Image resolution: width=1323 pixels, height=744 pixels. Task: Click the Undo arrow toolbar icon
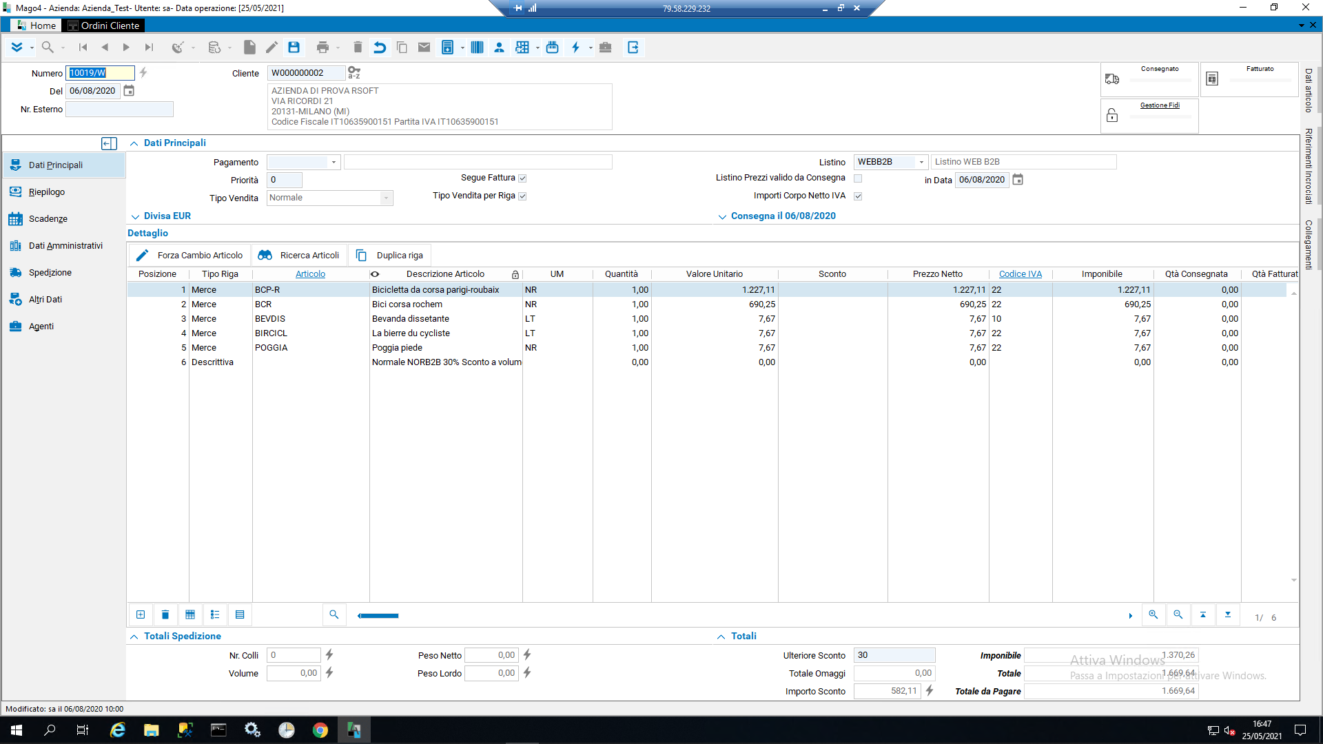380,48
